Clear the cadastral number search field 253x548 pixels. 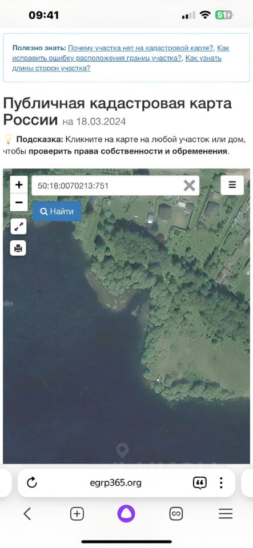click(x=190, y=186)
